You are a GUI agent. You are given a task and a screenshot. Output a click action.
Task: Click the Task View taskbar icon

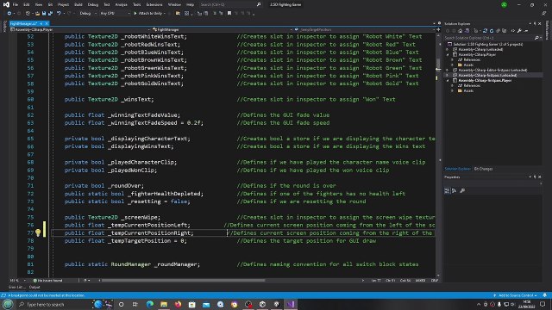click(x=135, y=304)
